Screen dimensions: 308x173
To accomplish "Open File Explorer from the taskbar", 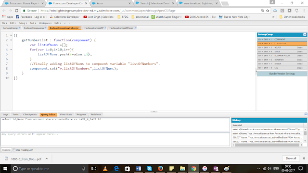I will 182,169.
